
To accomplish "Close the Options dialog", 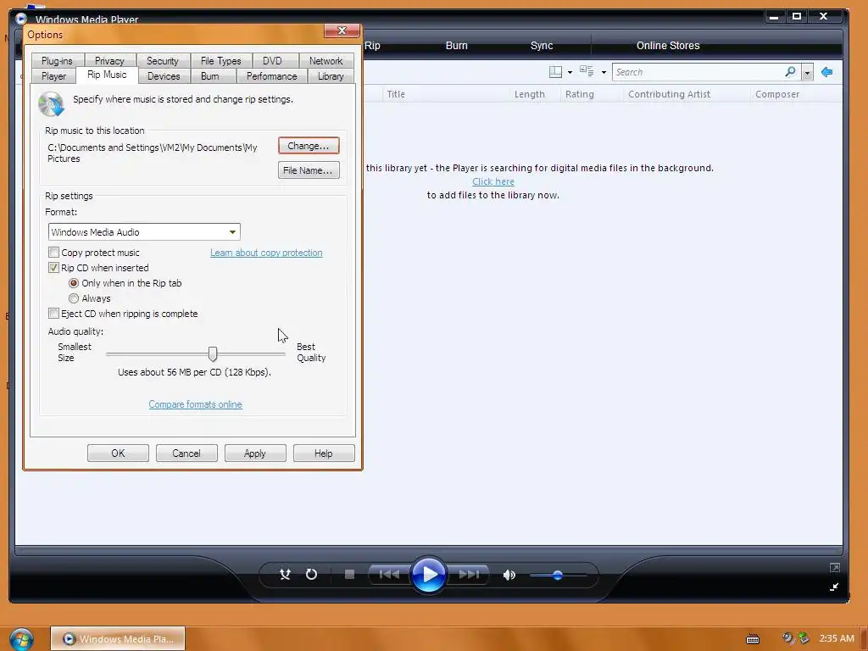I will [342, 31].
